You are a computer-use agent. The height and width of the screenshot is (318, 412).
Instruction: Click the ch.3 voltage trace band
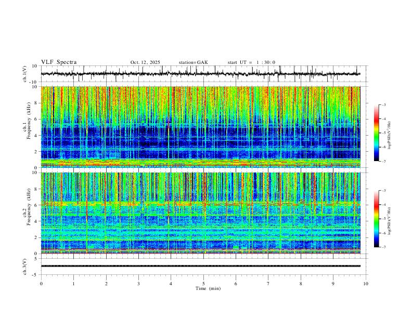200,266
